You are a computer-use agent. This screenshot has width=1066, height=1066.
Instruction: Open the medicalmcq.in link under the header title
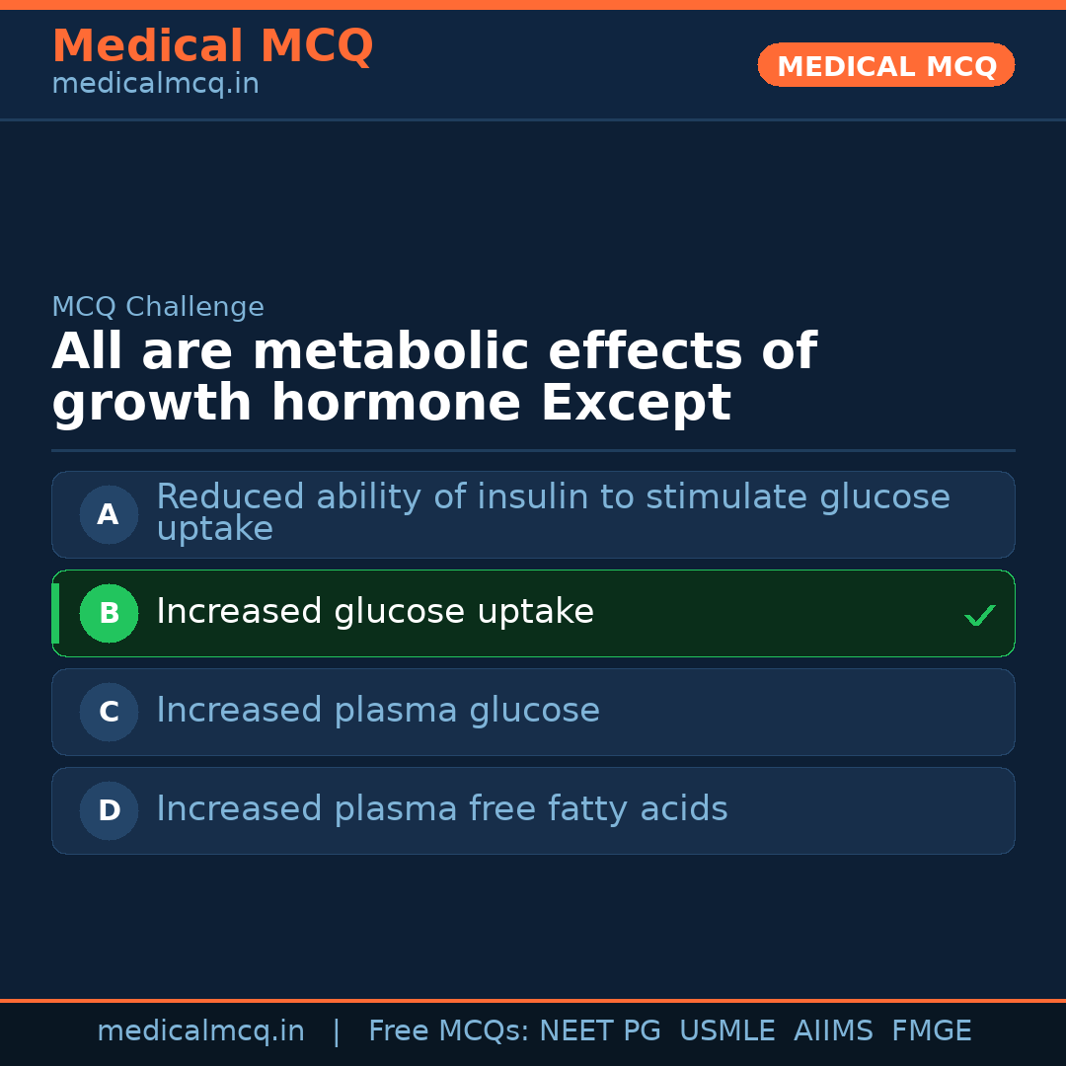coord(155,85)
